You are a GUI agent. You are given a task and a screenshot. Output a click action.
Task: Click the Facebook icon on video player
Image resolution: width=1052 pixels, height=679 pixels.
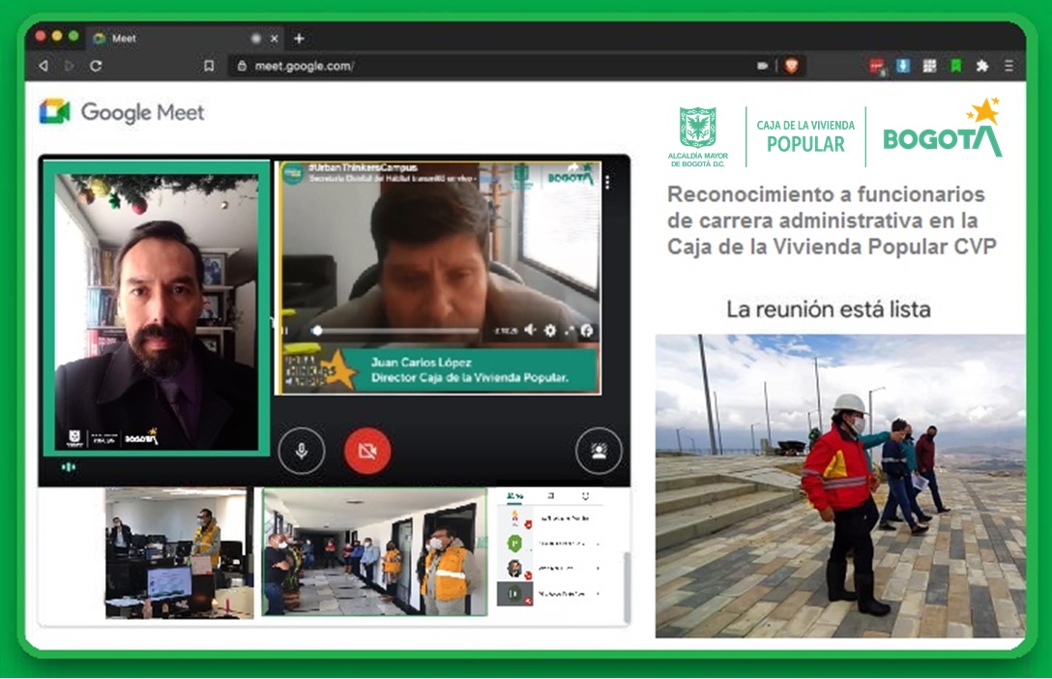(587, 330)
